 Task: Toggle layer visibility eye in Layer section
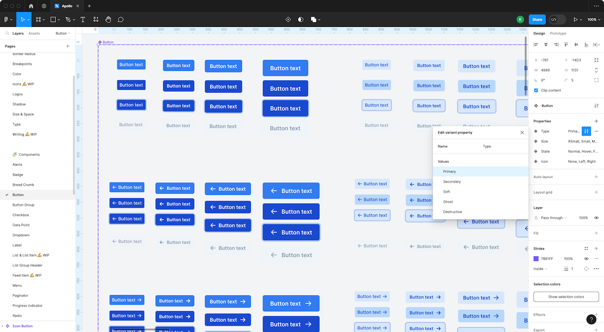click(x=596, y=218)
